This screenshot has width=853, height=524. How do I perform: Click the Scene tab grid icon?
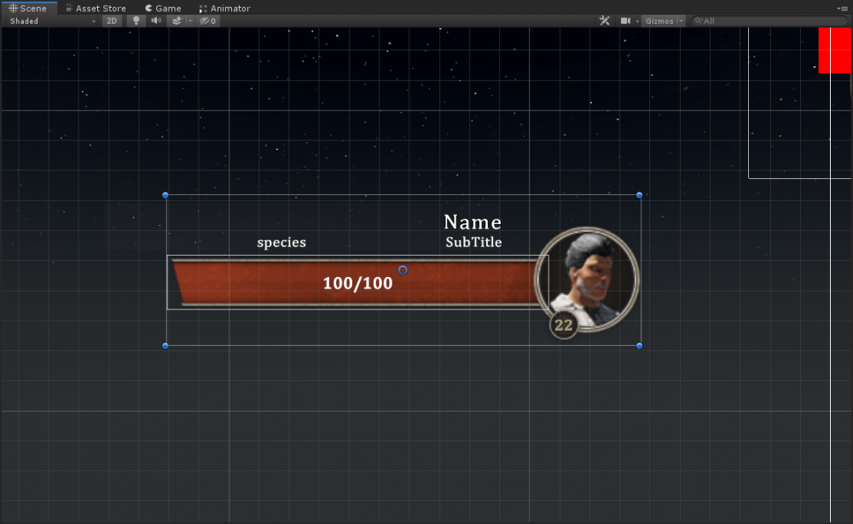[x=12, y=8]
